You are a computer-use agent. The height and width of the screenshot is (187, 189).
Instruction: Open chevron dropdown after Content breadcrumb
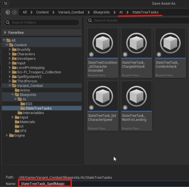pos(53,12)
